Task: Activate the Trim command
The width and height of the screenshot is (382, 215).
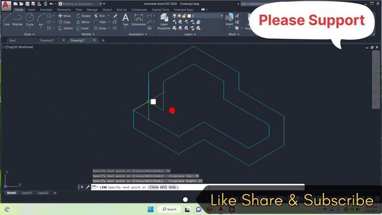Action: coord(100,16)
